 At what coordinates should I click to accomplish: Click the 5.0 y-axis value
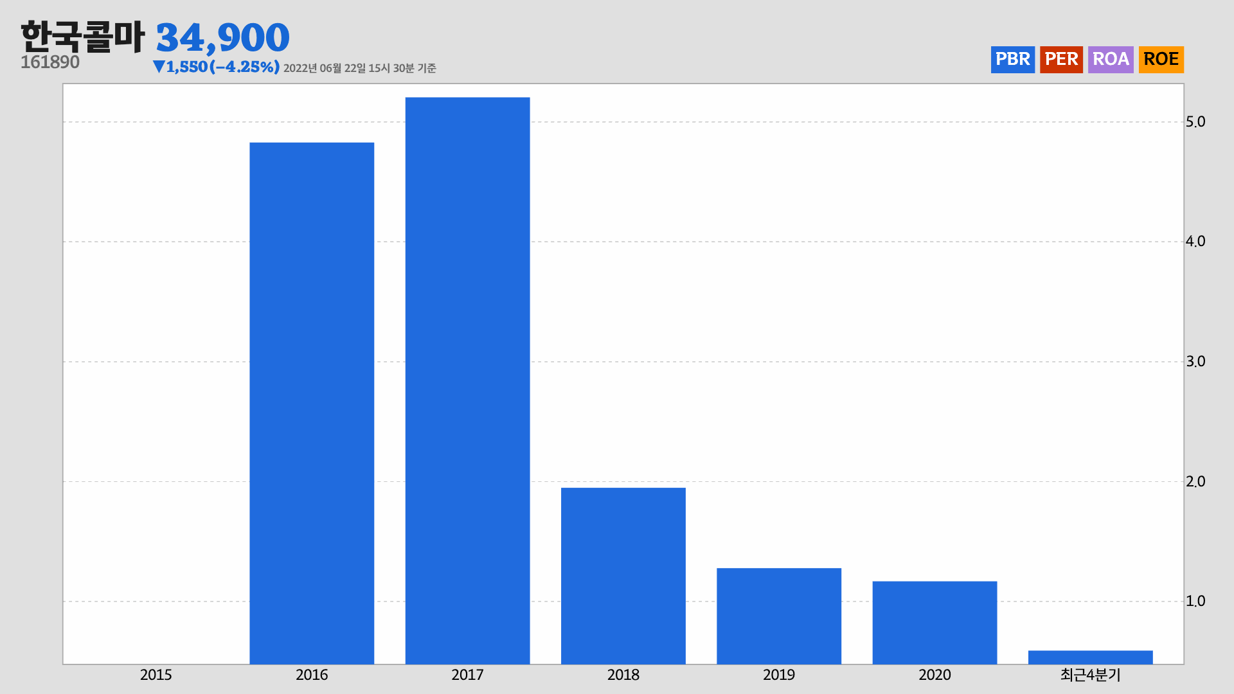[1195, 121]
